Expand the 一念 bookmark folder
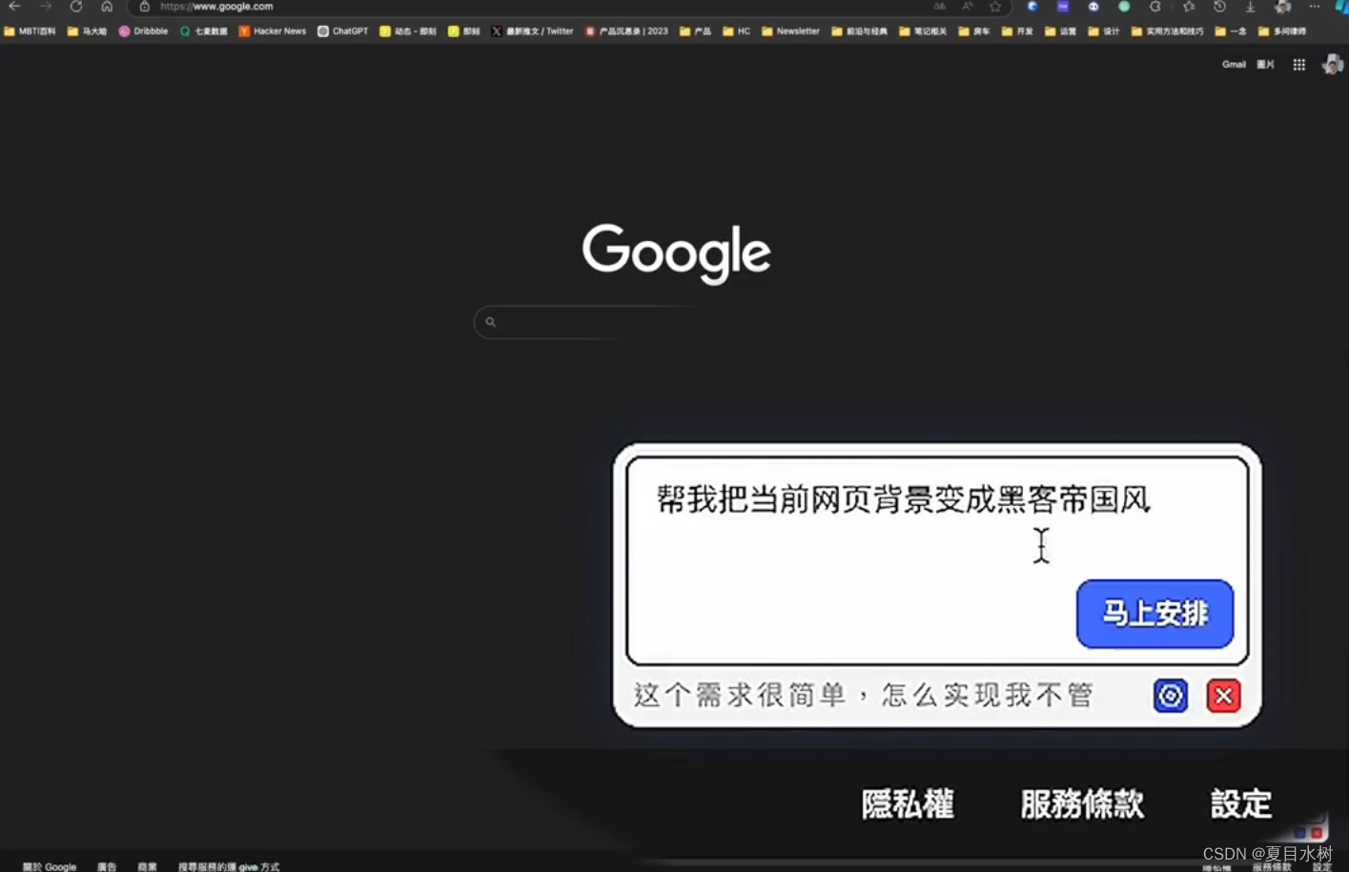Viewport: 1349px width, 872px height. [1231, 31]
